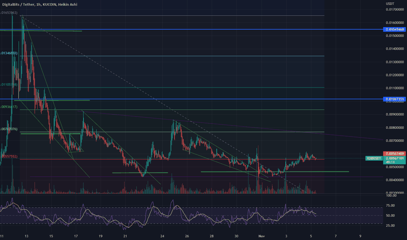Select the blue price label 0.01017351
The width and height of the screenshot is (407, 240).
[394, 99]
